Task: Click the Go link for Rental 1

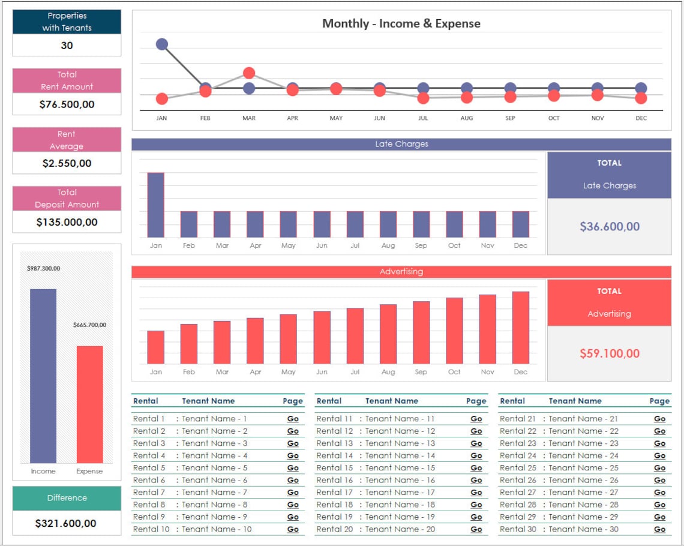Action: point(293,419)
